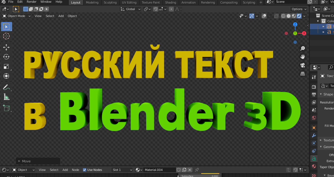Open the World properties tab

[314, 118]
